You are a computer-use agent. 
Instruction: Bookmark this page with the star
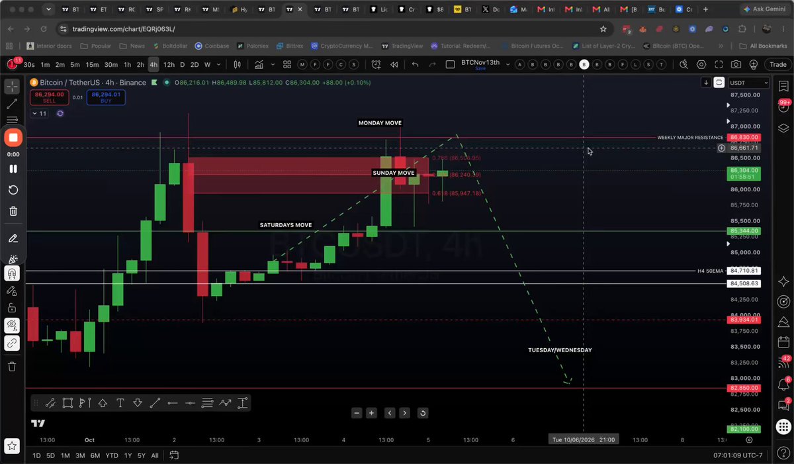point(603,29)
